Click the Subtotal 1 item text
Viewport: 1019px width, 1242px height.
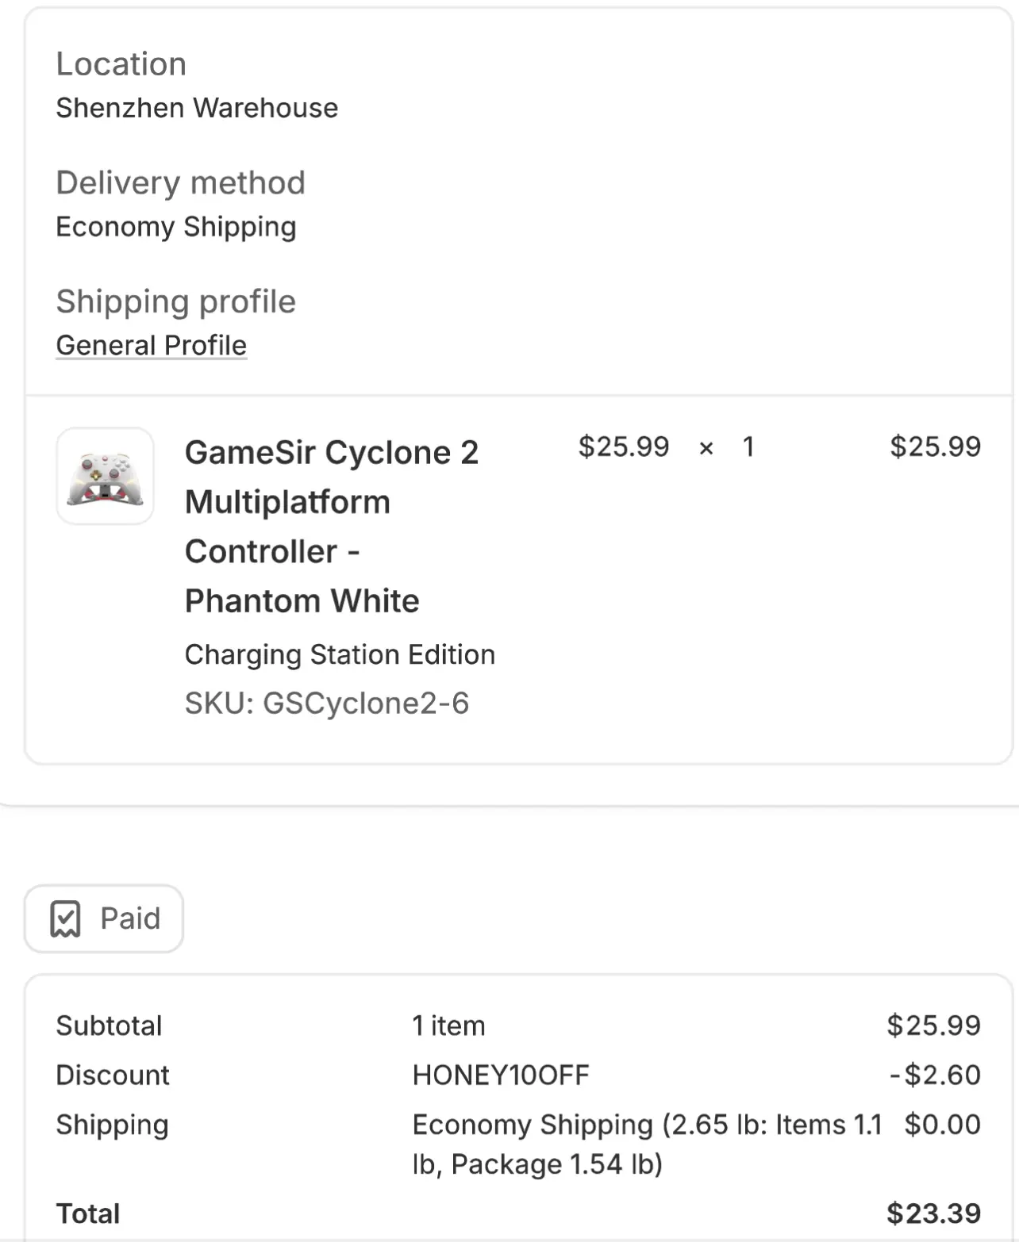[448, 1025]
